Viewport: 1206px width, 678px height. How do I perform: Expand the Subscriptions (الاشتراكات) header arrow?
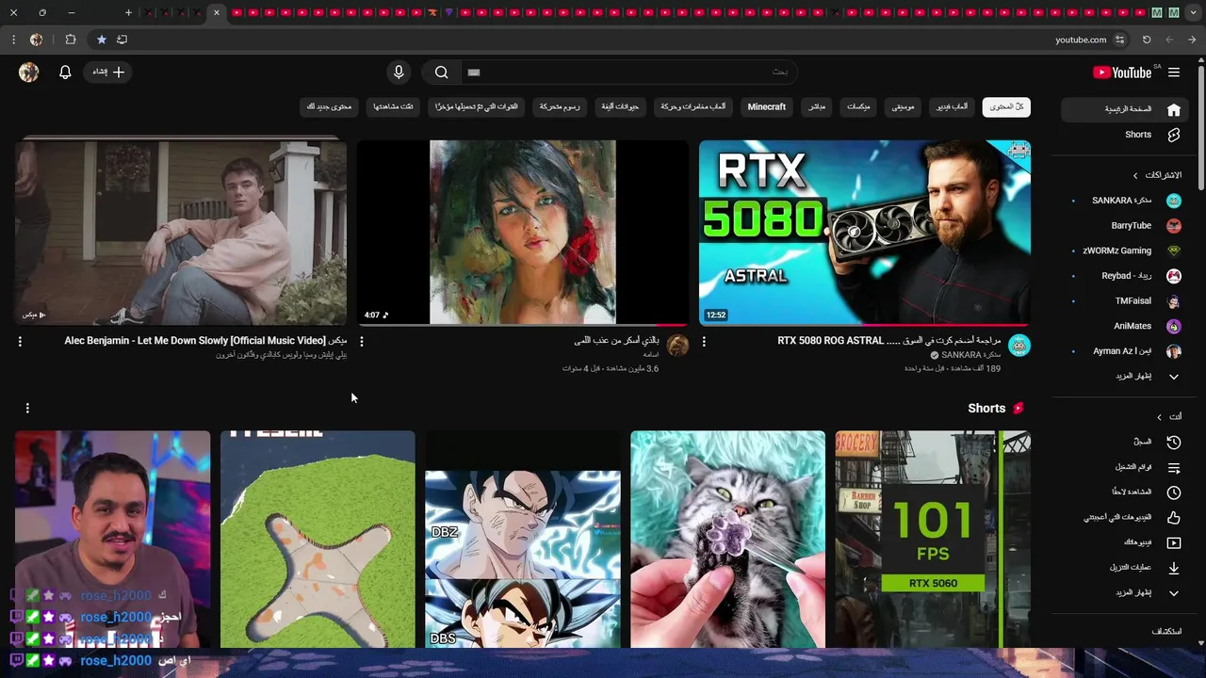point(1135,175)
